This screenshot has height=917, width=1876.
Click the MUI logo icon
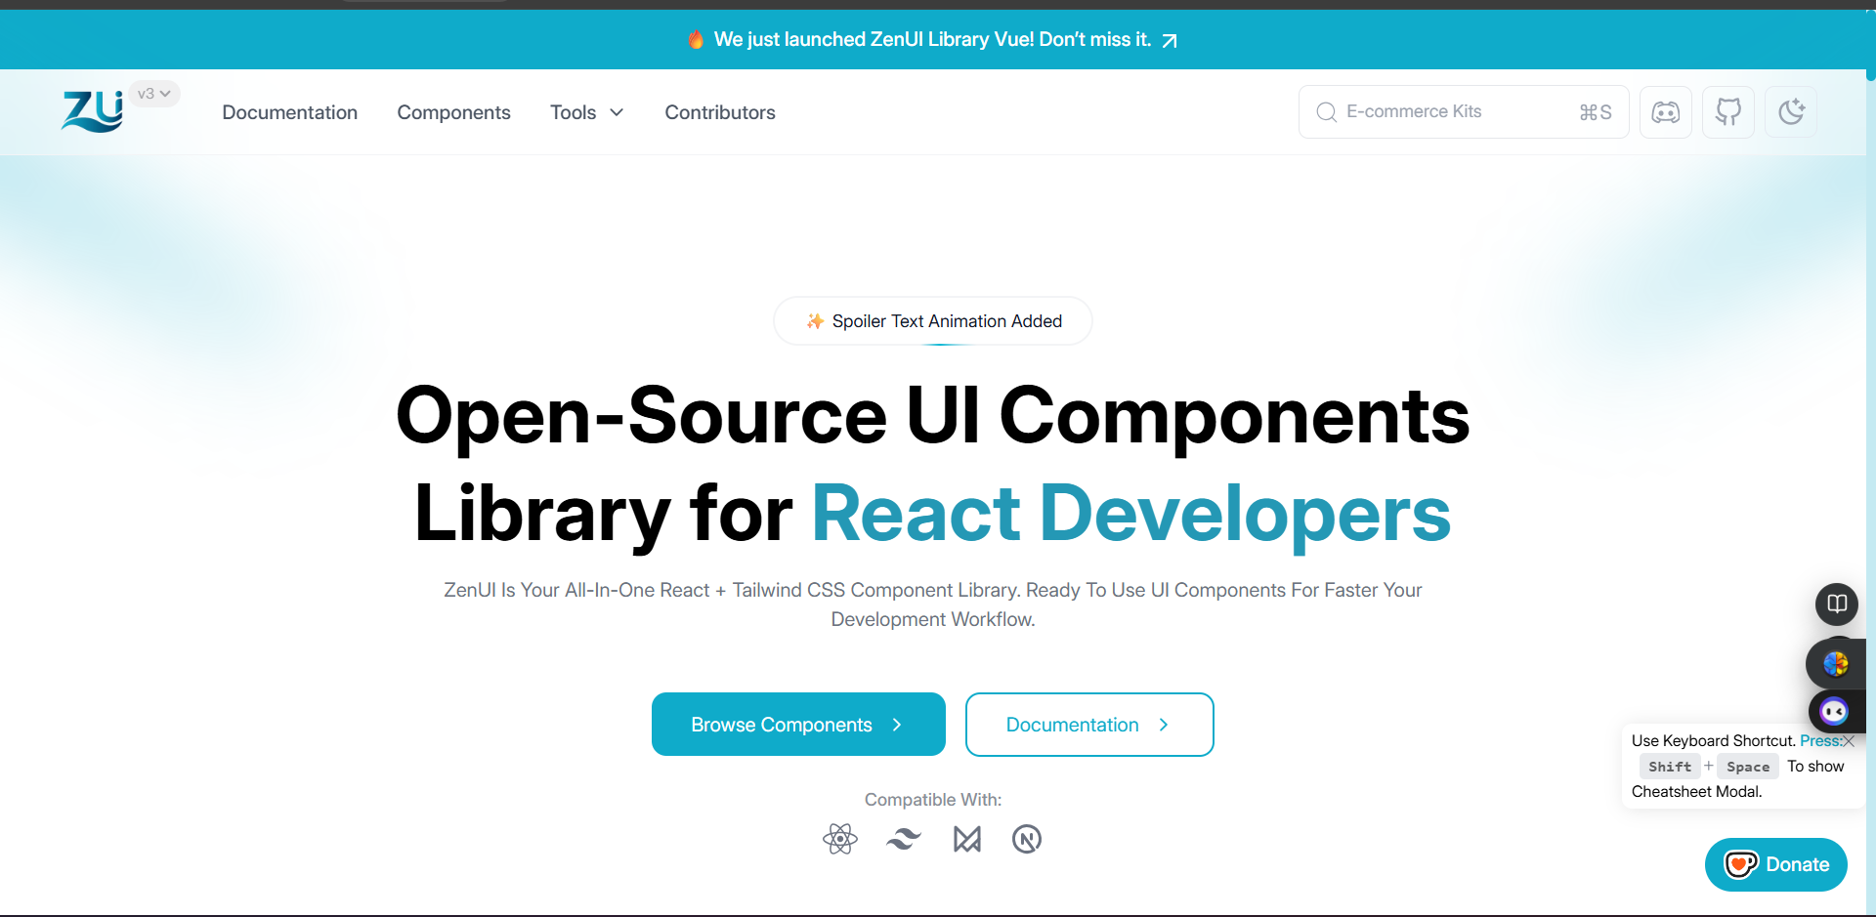966,839
